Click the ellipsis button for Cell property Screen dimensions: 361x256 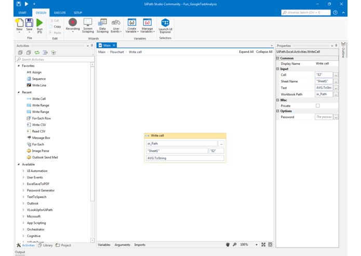pyautogui.click(x=336, y=75)
